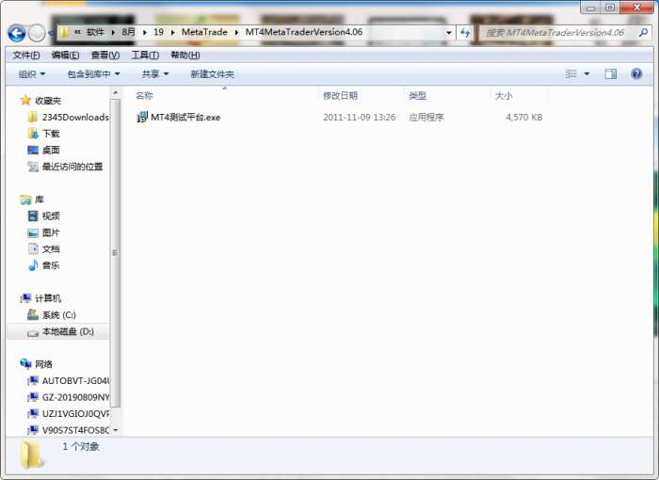
Task: Click the AUTOBVT-JG04 network computer icon
Action: [33, 381]
